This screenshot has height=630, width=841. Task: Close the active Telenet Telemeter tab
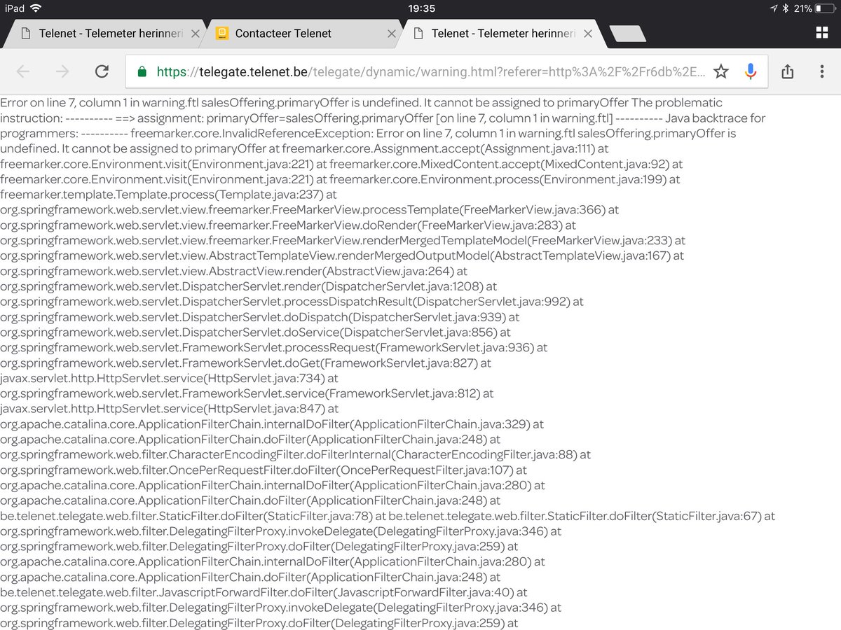coord(588,34)
